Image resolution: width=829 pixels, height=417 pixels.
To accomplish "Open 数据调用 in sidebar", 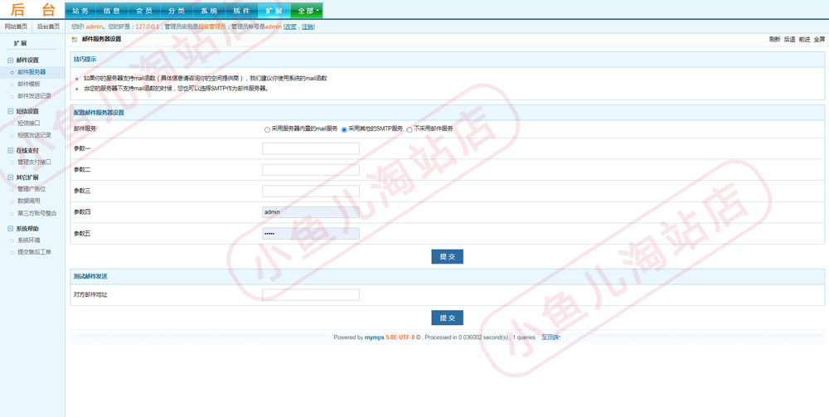I will (28, 201).
